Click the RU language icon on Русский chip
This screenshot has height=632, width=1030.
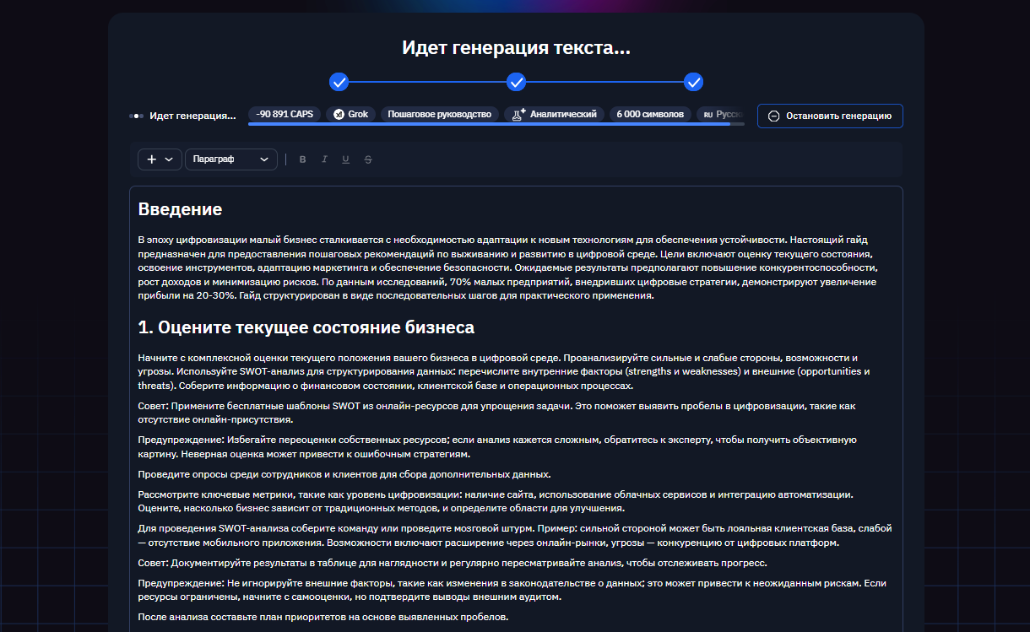coord(710,114)
